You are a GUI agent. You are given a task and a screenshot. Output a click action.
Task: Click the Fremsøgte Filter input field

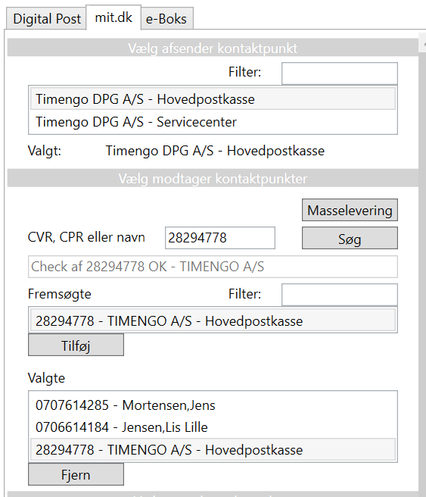339,295
